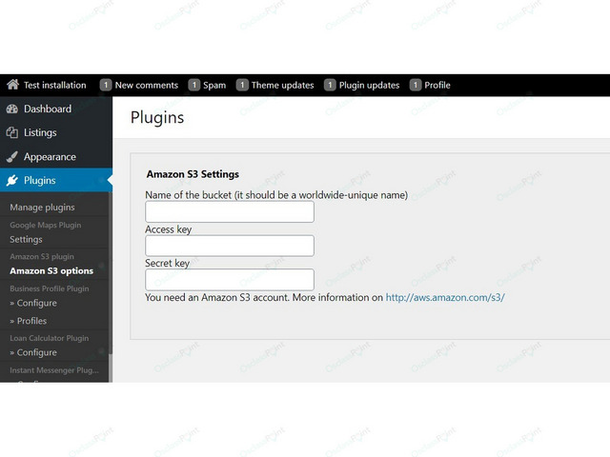Open Profile in the top bar
The width and height of the screenshot is (610, 457).
tap(437, 85)
